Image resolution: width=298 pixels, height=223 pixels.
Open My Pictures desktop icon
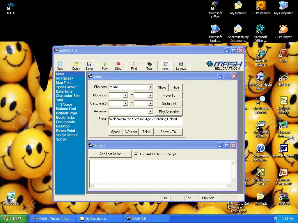click(x=238, y=8)
